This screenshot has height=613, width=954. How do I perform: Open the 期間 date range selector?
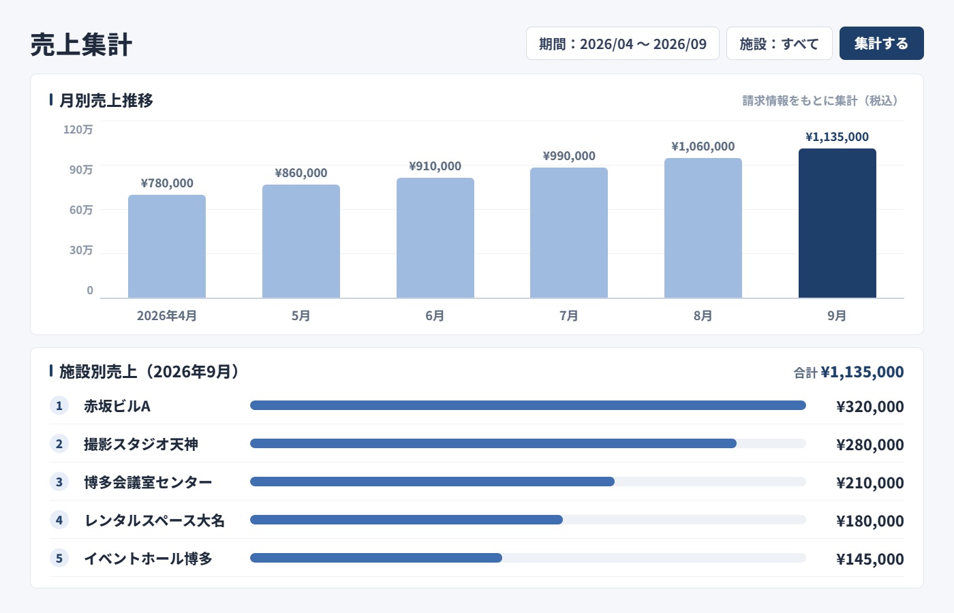pos(623,44)
